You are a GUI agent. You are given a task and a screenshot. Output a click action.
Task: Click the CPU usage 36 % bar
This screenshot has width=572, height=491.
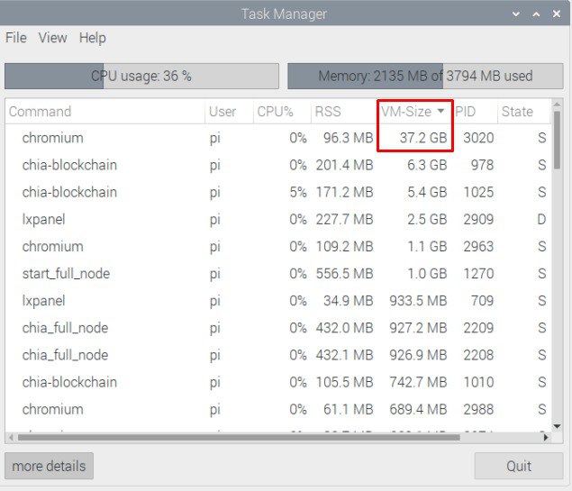click(x=141, y=76)
